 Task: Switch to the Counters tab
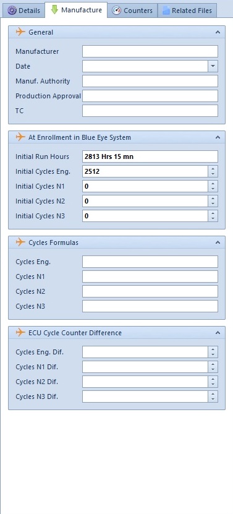tap(133, 11)
